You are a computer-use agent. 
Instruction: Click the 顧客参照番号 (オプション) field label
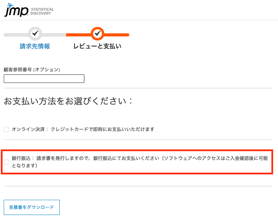[x=32, y=70]
